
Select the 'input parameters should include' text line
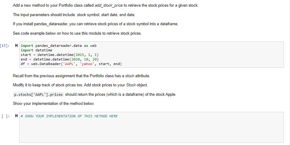(x=74, y=15)
